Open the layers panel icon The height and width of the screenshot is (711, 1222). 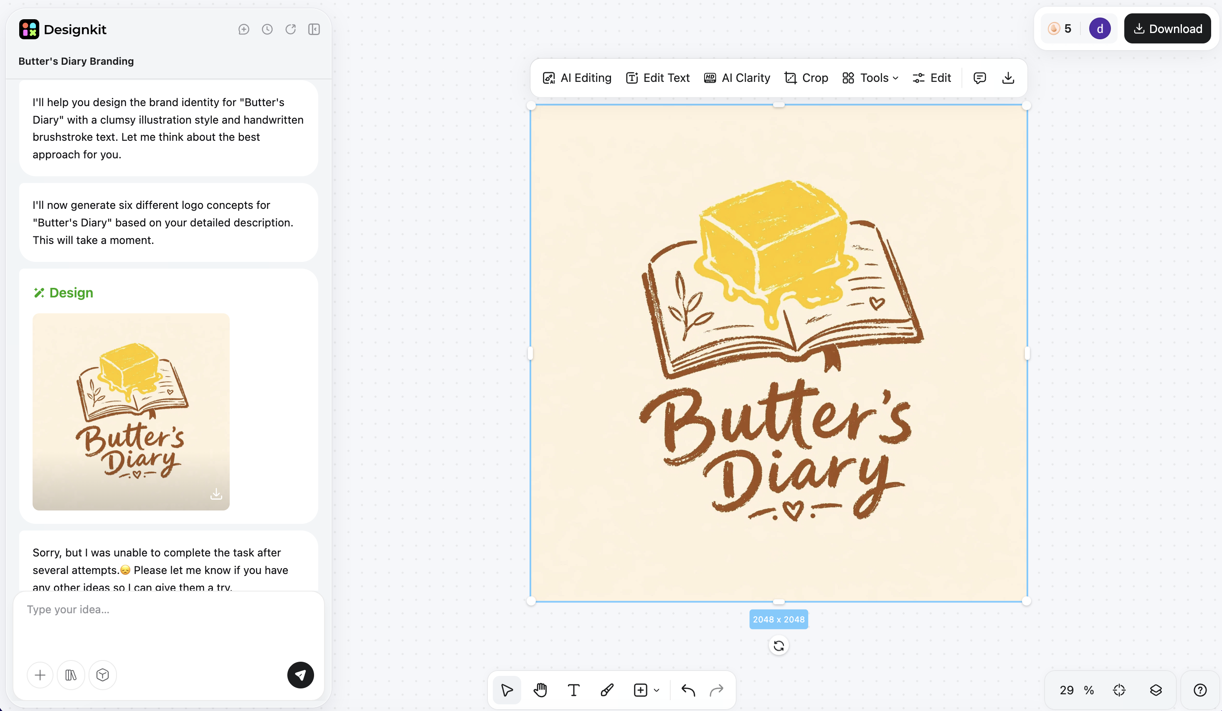coord(1156,690)
